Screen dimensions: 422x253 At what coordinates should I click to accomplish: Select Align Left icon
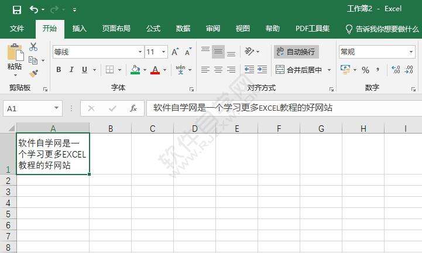coord(205,70)
